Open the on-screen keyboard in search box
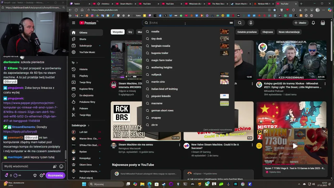The height and width of the screenshot is (188, 334). [x=231, y=23]
